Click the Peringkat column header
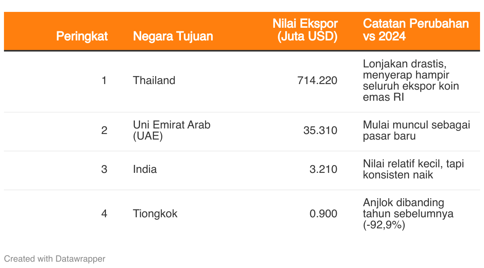 82,36
